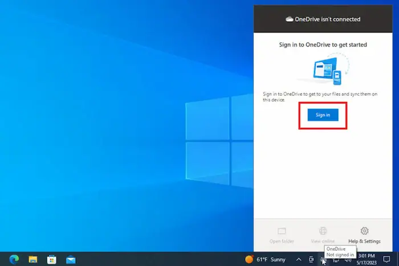Viewport: 399px width, 266px height.
Task: Click the volume speaker tray icon
Action: click(x=348, y=260)
